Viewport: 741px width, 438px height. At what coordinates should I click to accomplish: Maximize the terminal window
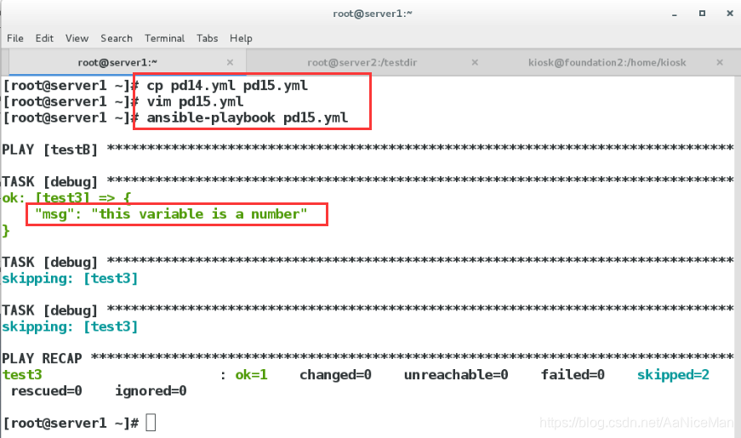click(x=702, y=14)
